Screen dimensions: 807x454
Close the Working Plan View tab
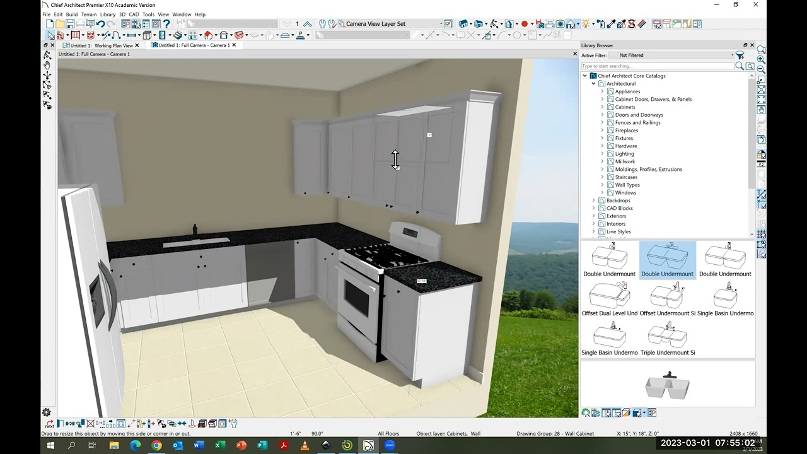point(137,45)
